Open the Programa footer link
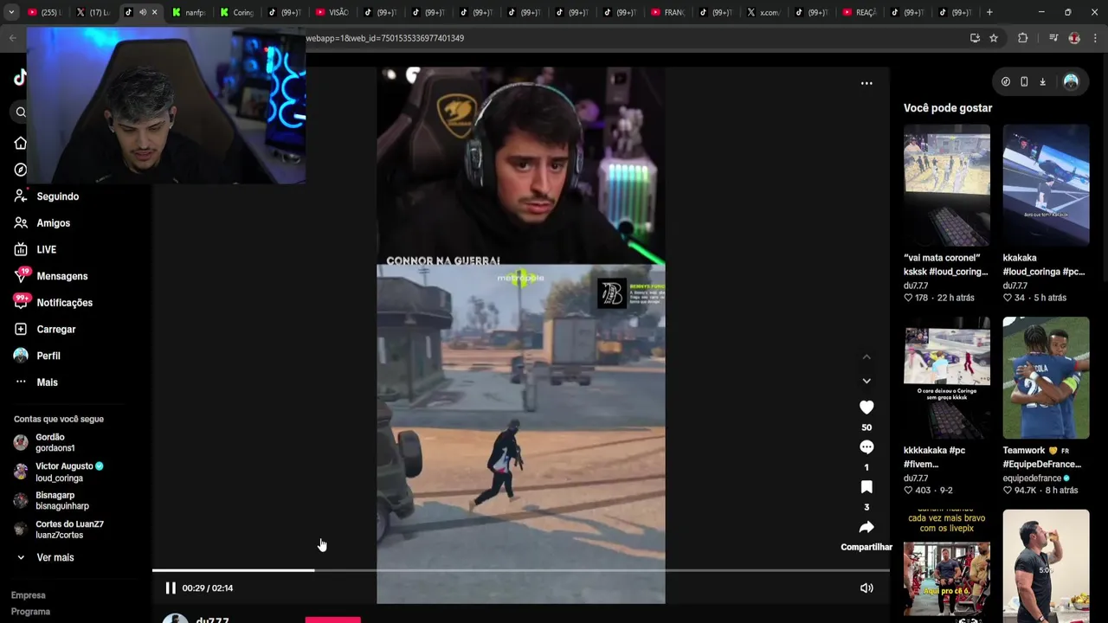 click(x=30, y=612)
